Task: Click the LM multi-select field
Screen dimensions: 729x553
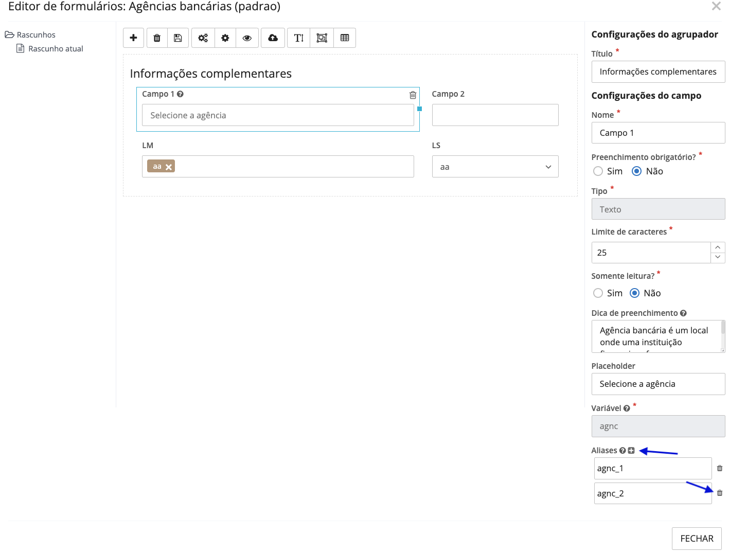Action: coord(278,167)
